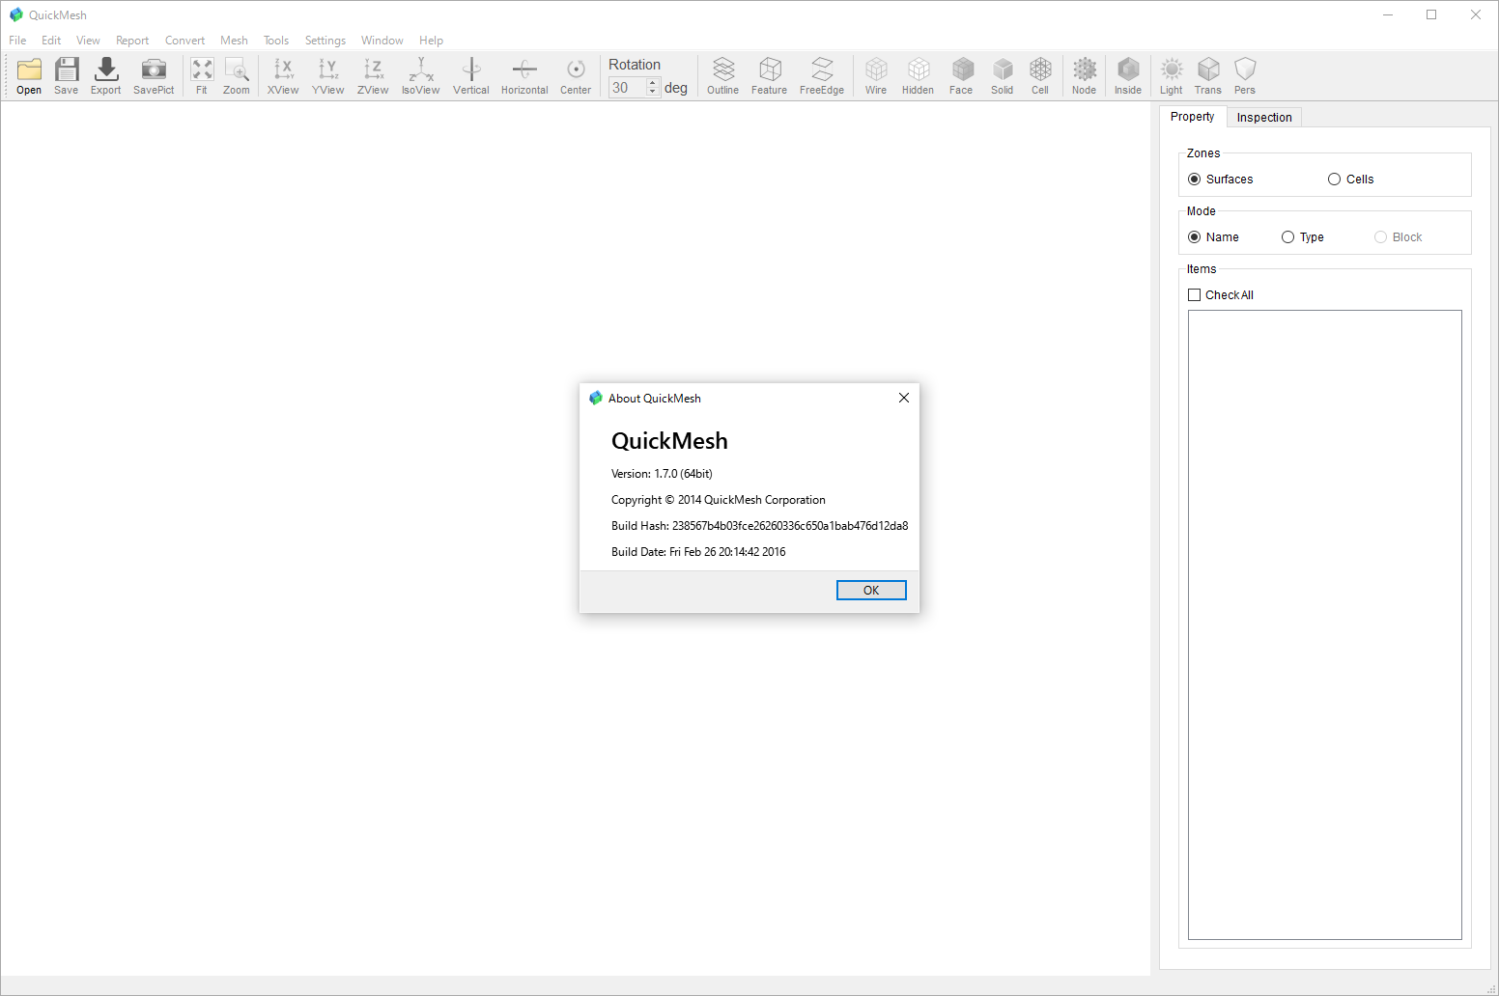Maximize the QuickMesh main window

click(1431, 14)
